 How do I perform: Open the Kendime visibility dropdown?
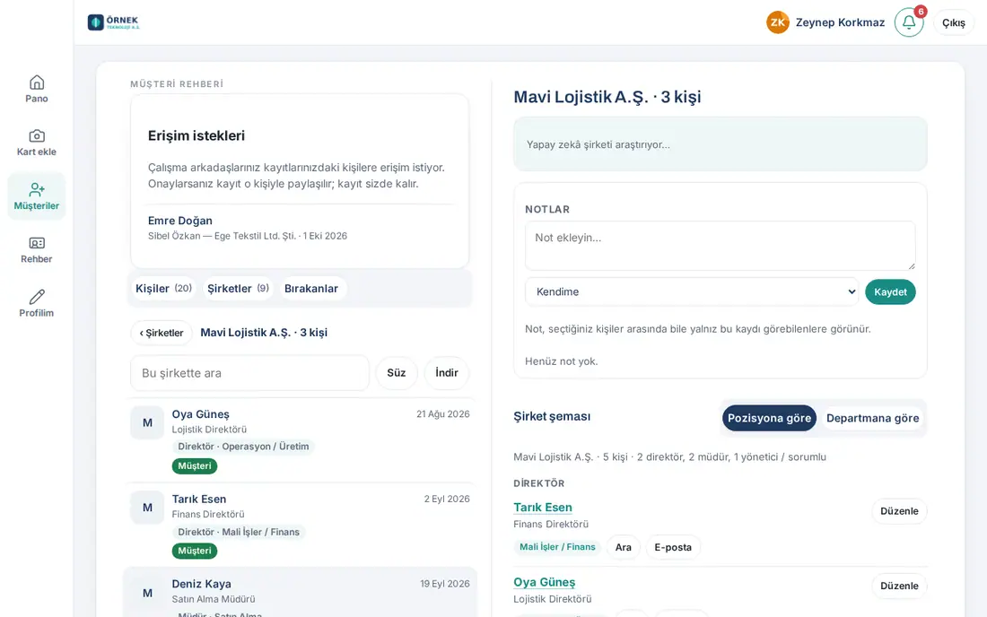(692, 291)
